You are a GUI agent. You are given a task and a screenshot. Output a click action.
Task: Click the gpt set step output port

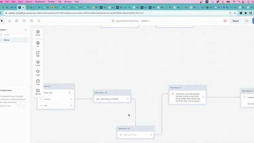click(x=128, y=99)
